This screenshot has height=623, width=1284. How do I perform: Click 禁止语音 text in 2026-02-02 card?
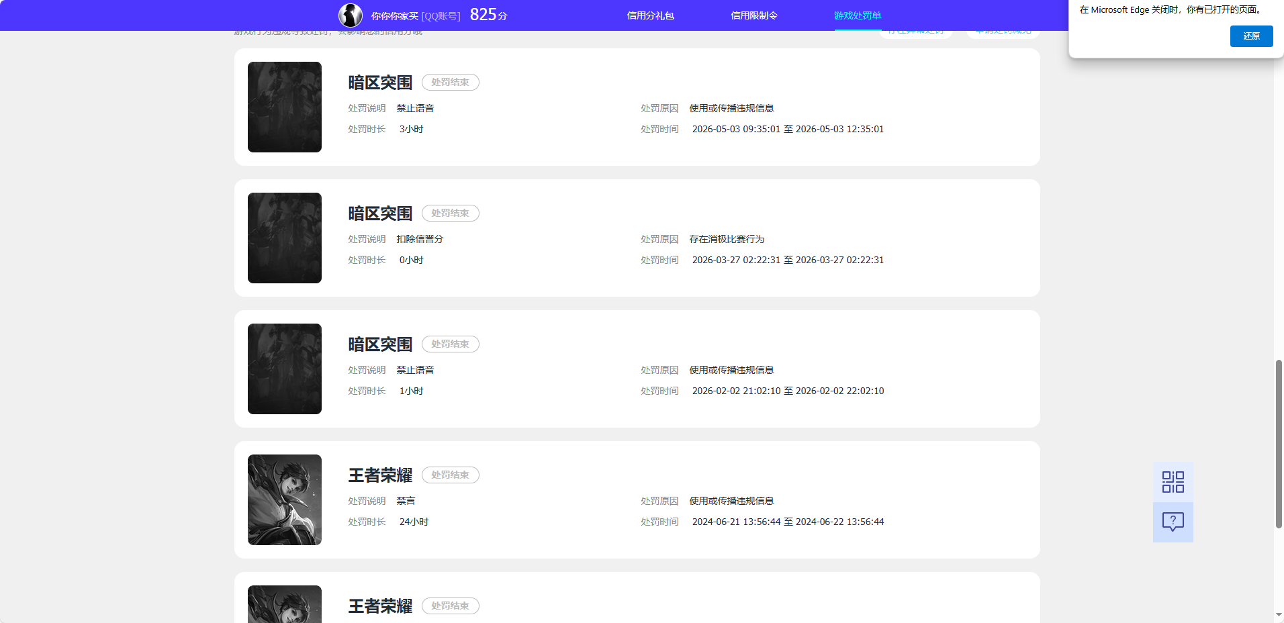415,370
